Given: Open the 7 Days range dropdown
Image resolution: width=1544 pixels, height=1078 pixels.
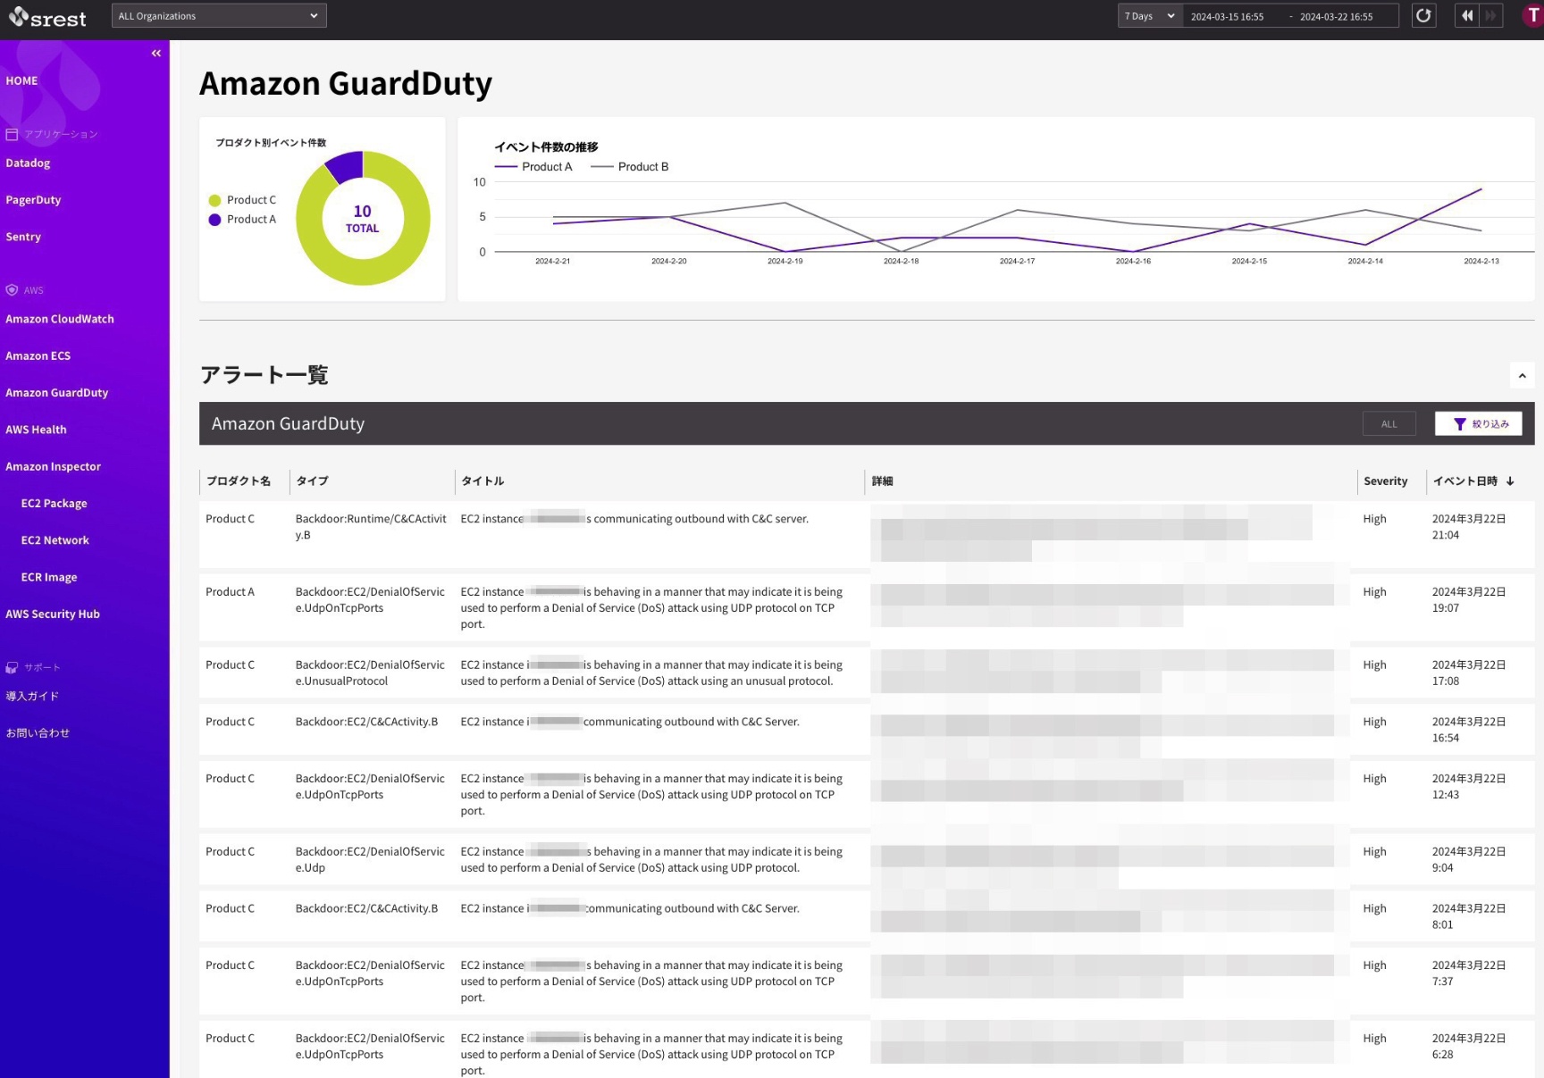Looking at the screenshot, I should [1149, 16].
